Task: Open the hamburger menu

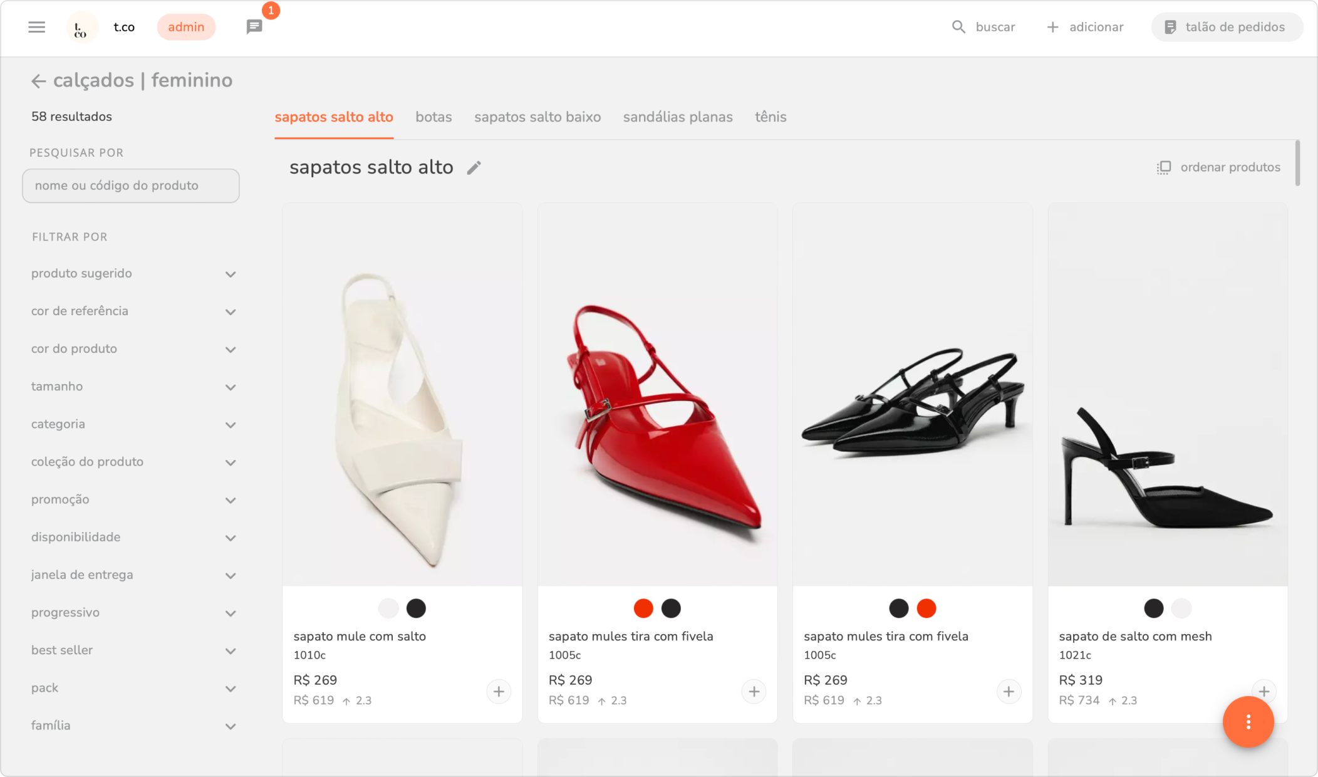Action: pos(36,27)
